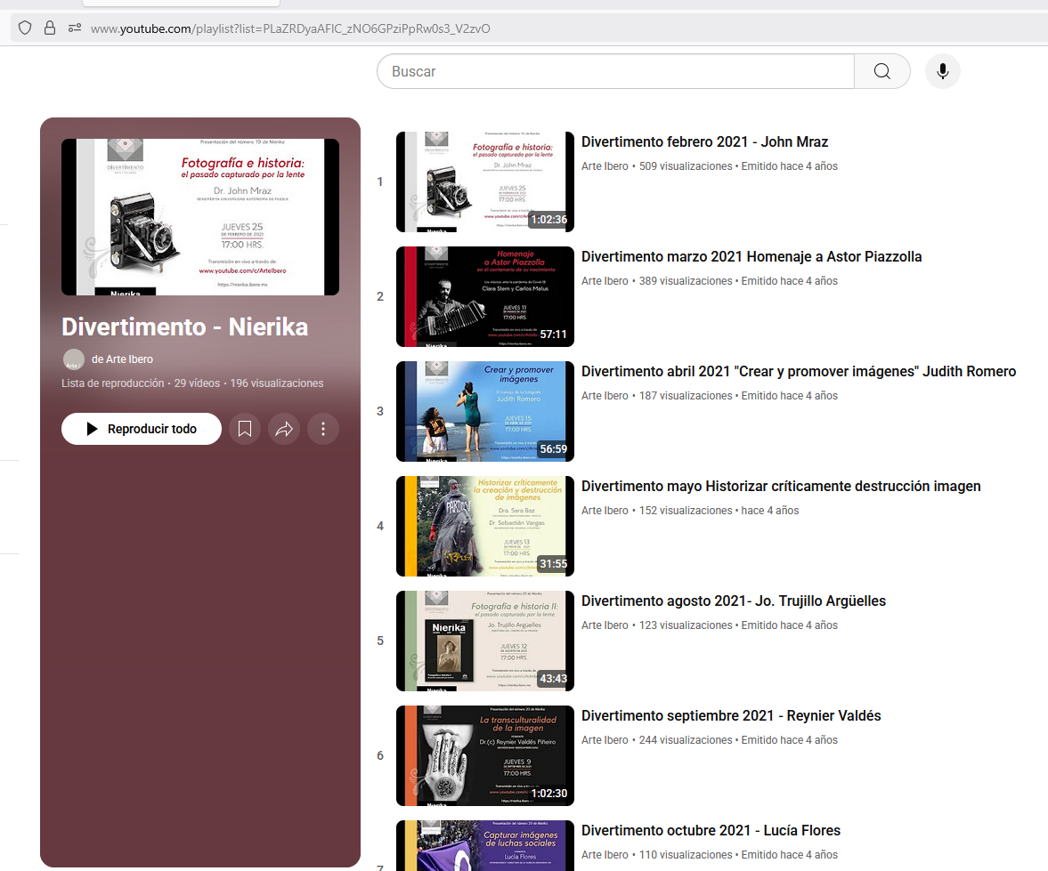Click the padlock site security icon

point(49,28)
